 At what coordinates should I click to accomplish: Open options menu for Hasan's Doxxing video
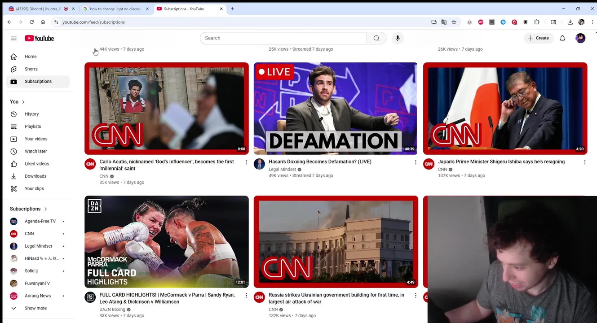[416, 162]
